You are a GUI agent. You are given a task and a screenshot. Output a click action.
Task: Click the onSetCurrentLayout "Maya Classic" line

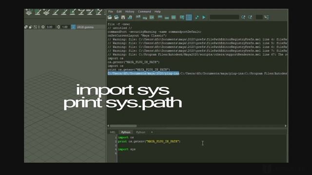[x=137, y=35]
